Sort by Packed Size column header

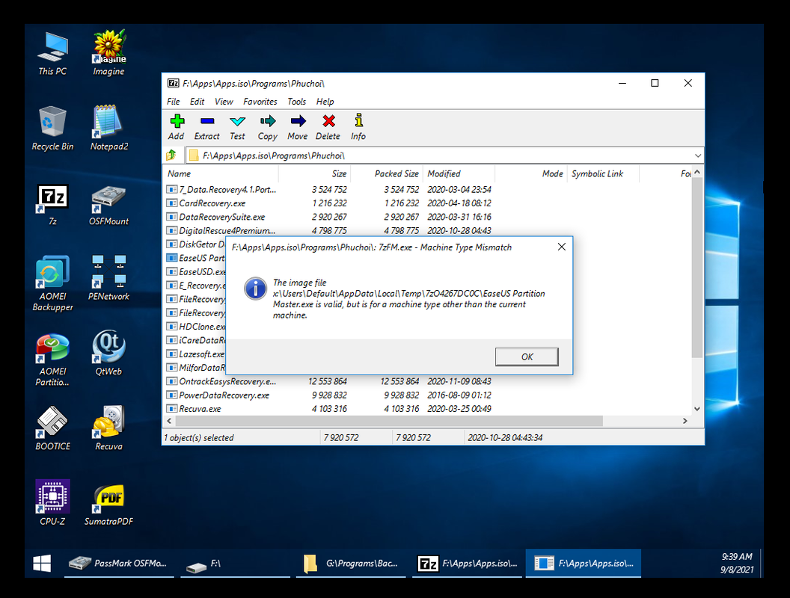point(387,173)
